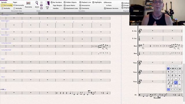This screenshot has height=104, width=185.
Task: Select Pages Vertically view
Action: click(17, 8)
